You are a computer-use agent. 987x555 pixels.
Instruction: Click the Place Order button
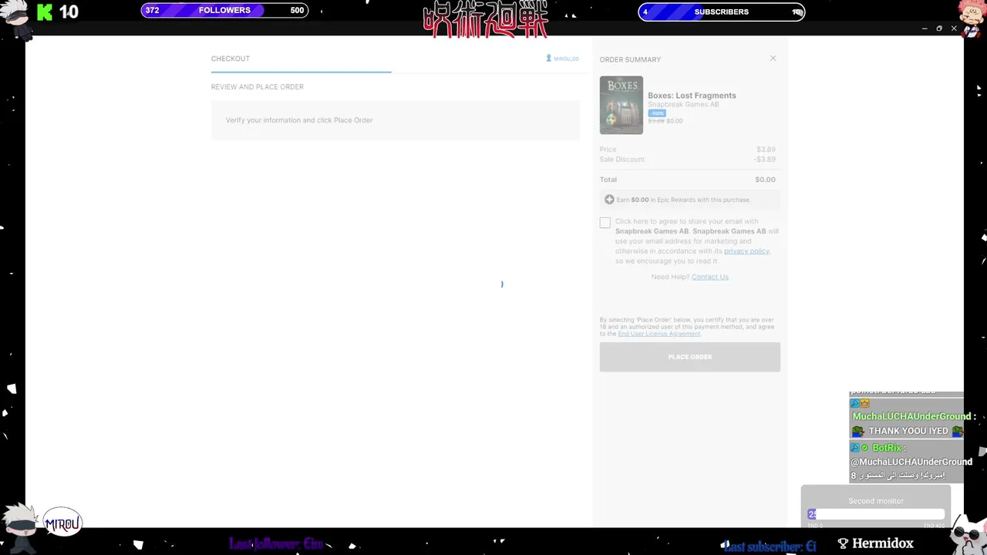pos(690,357)
